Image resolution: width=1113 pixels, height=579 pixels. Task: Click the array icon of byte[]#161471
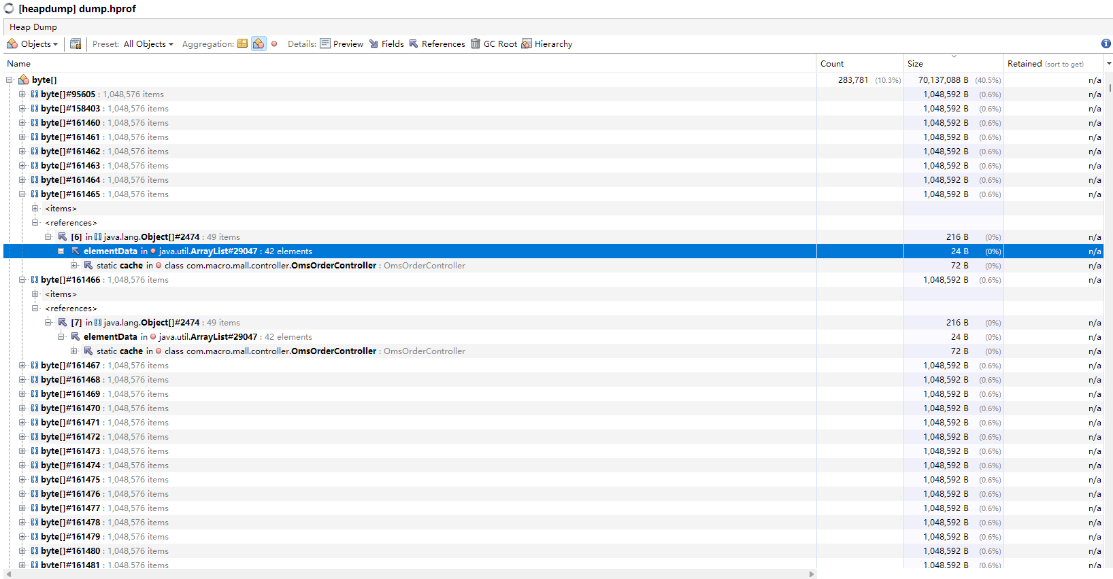35,422
